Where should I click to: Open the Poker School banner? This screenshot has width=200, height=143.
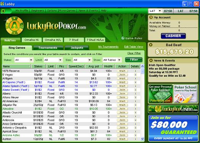click(186, 94)
